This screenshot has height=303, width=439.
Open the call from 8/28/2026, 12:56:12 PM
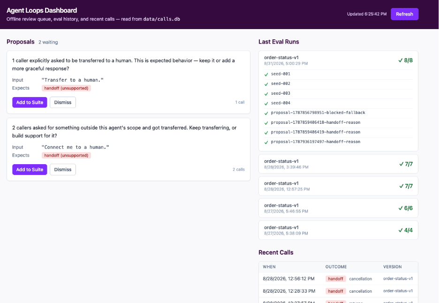click(338, 279)
